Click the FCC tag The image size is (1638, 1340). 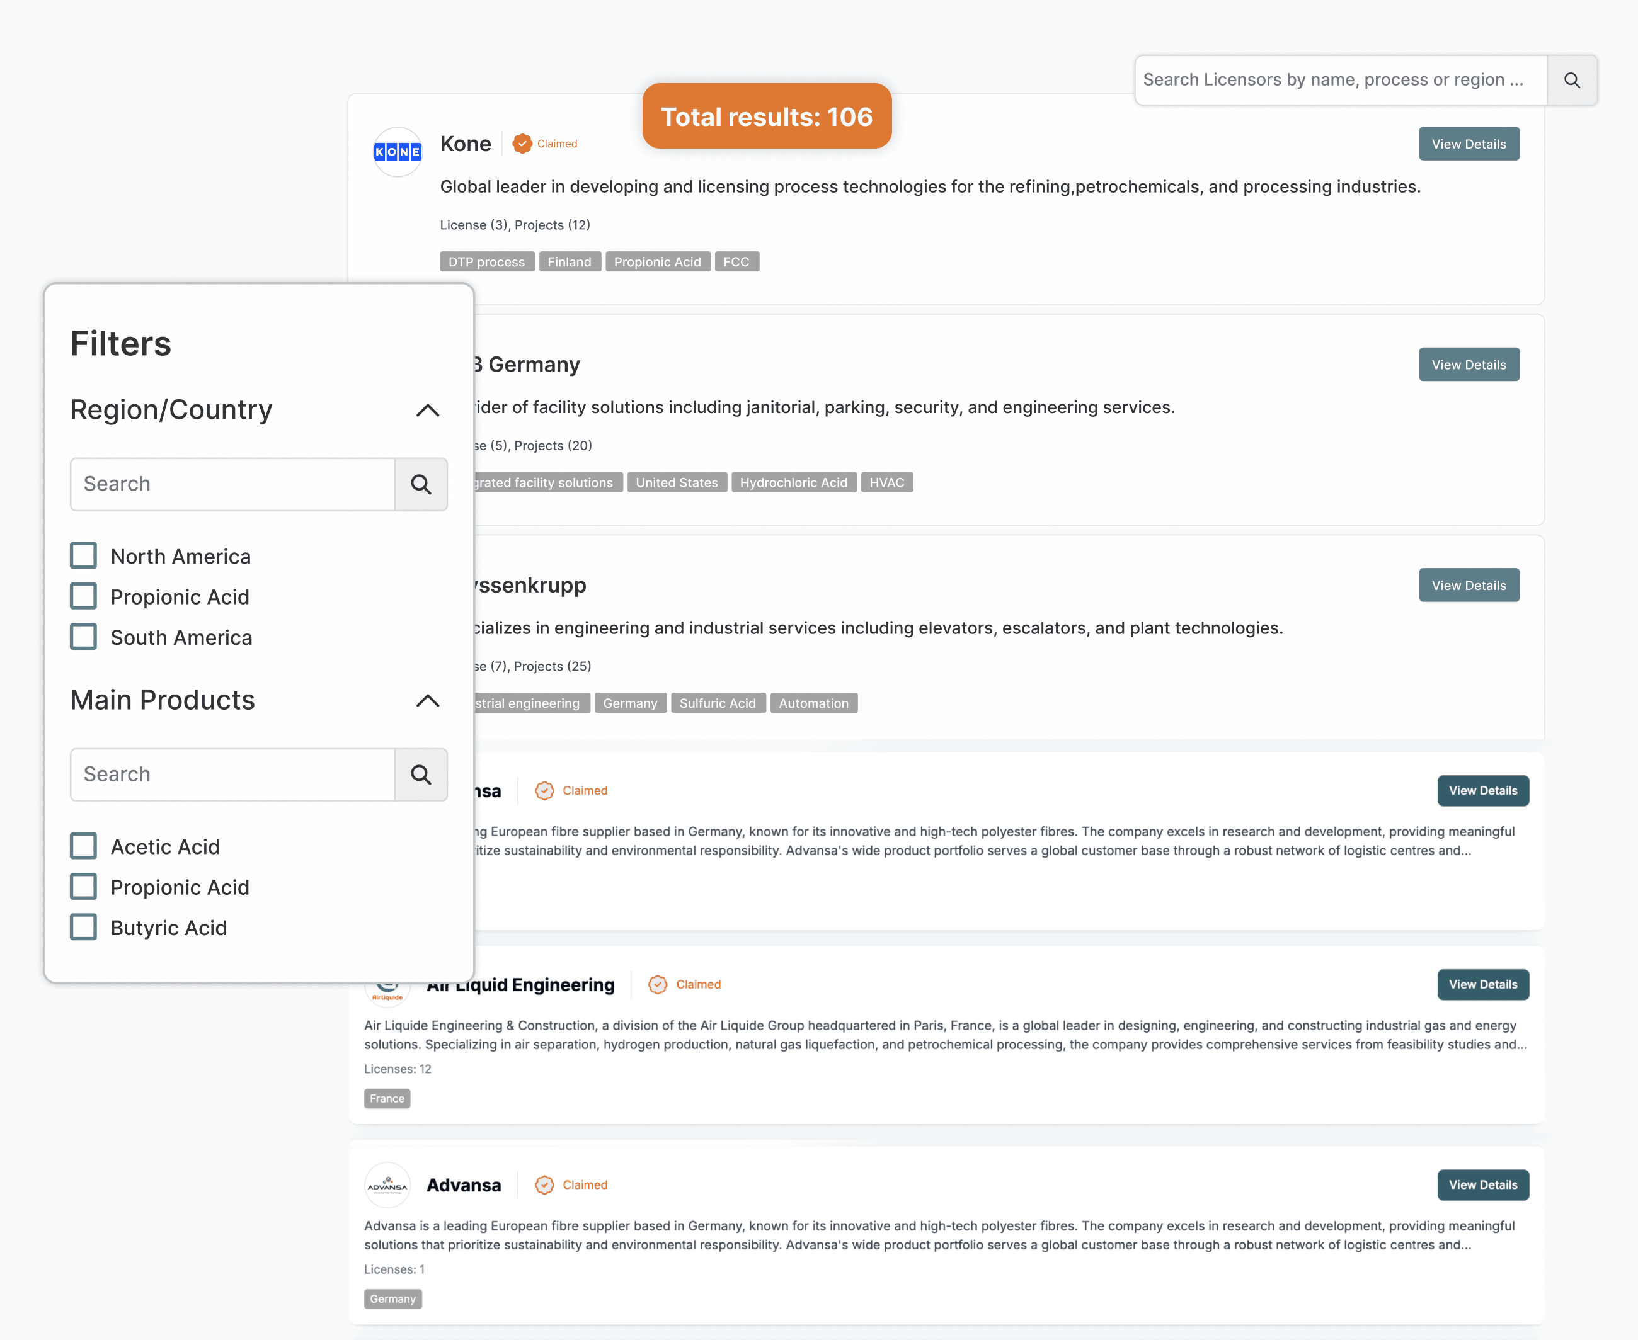[736, 262]
